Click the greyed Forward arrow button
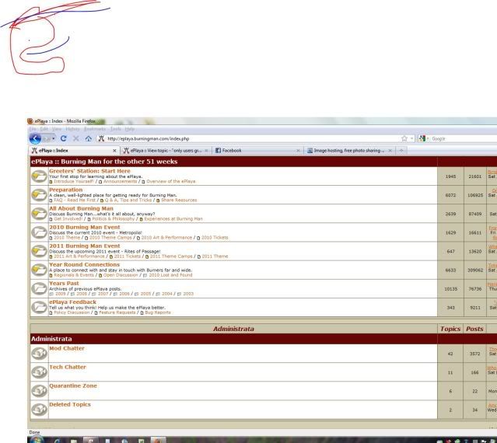The height and width of the screenshot is (443, 497). tap(47, 138)
